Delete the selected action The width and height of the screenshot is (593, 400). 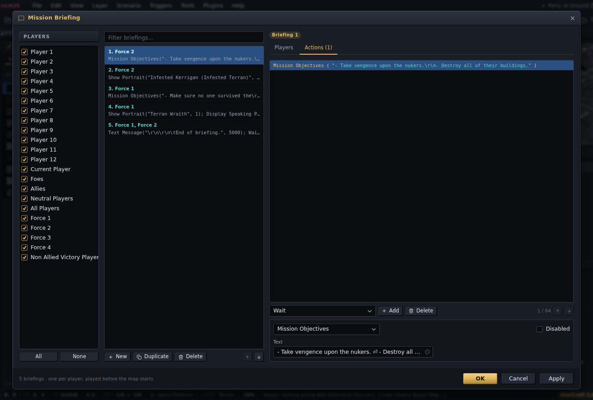click(421, 311)
